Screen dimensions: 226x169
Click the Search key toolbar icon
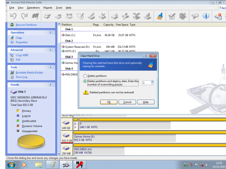point(195,16)
